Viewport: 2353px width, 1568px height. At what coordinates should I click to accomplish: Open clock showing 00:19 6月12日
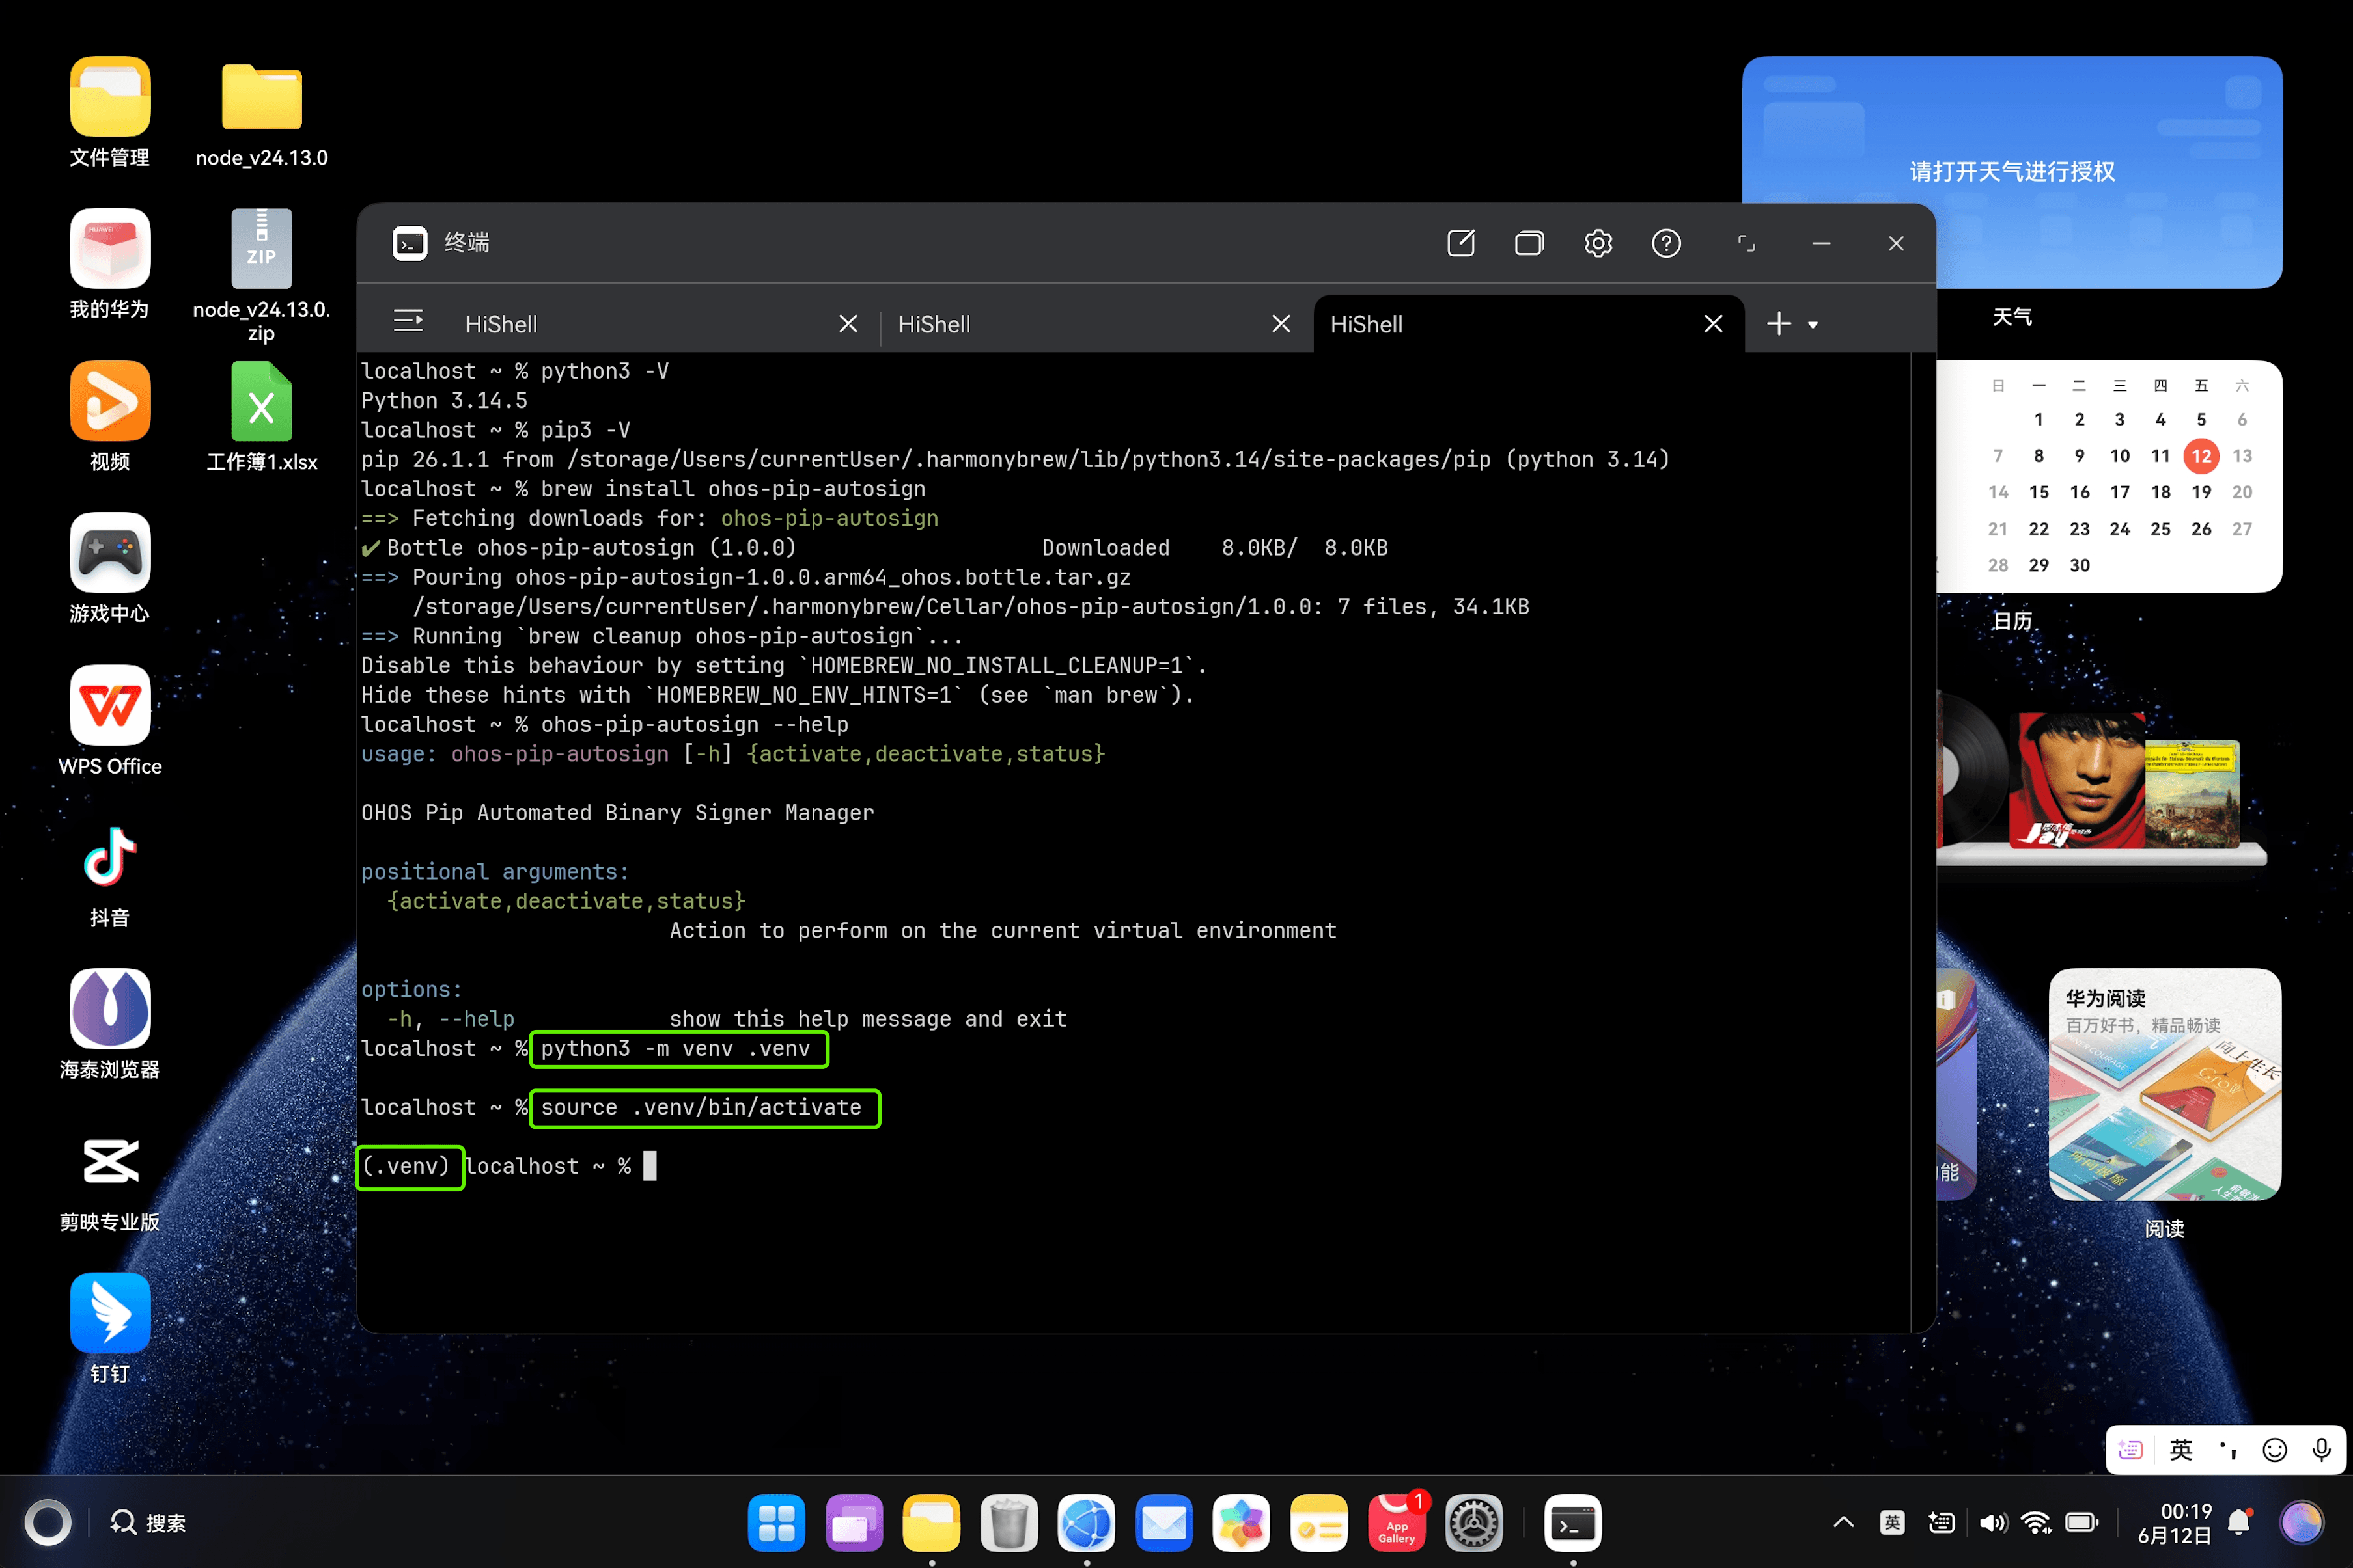(2174, 1522)
